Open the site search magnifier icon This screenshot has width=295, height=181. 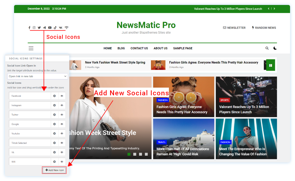[267, 48]
